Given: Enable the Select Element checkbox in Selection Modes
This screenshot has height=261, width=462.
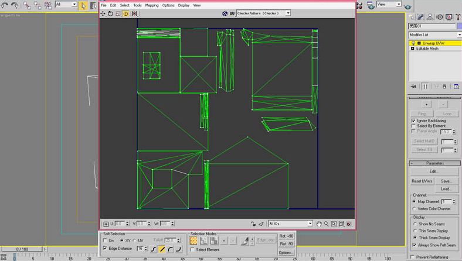Looking at the screenshot, I should [193, 250].
